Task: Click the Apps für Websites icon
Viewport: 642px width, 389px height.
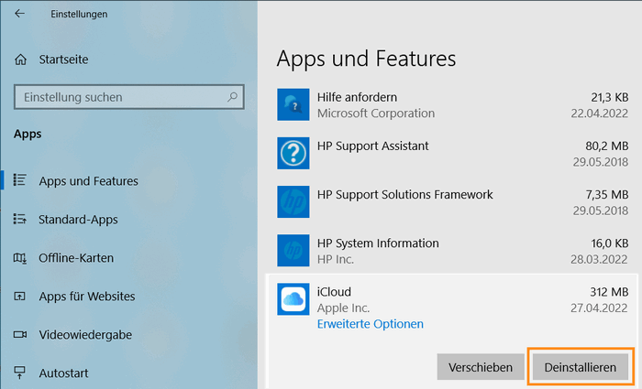Action: (19, 296)
